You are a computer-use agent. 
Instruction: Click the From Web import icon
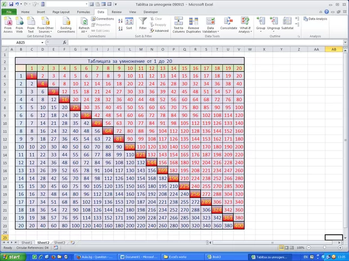click(20, 25)
